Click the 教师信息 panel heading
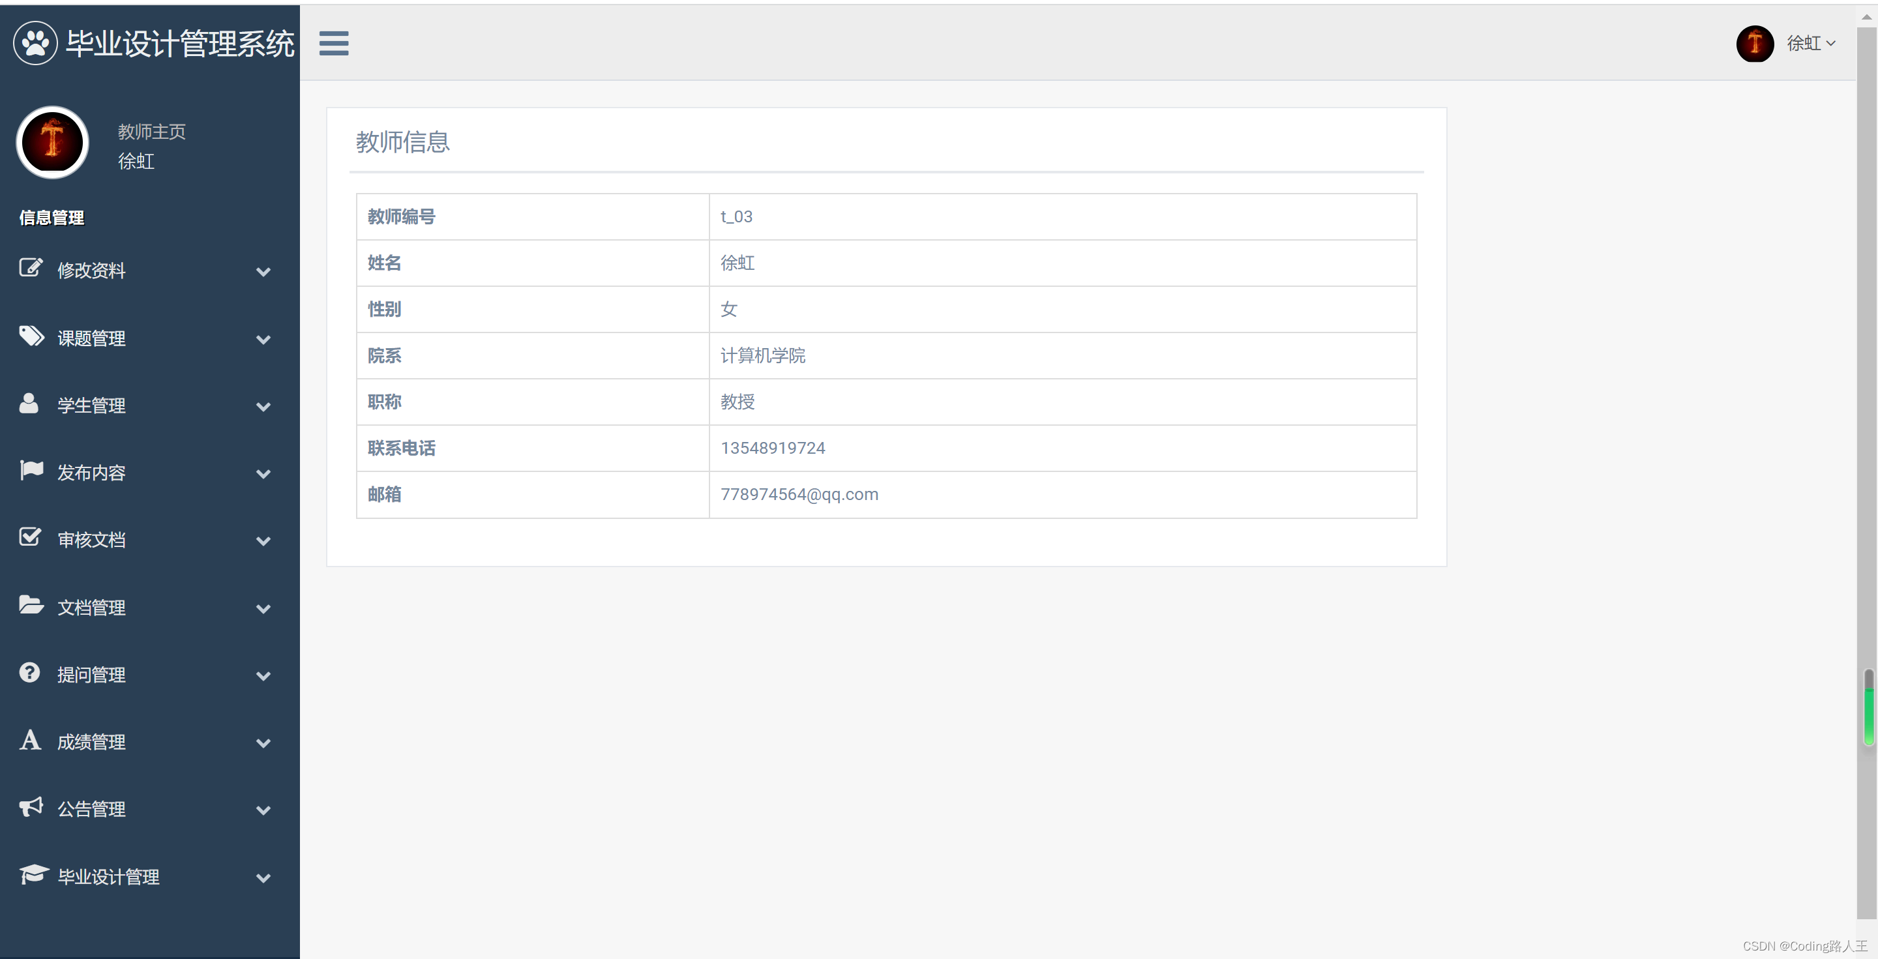Screen dimensions: 1878x959 click(402, 142)
